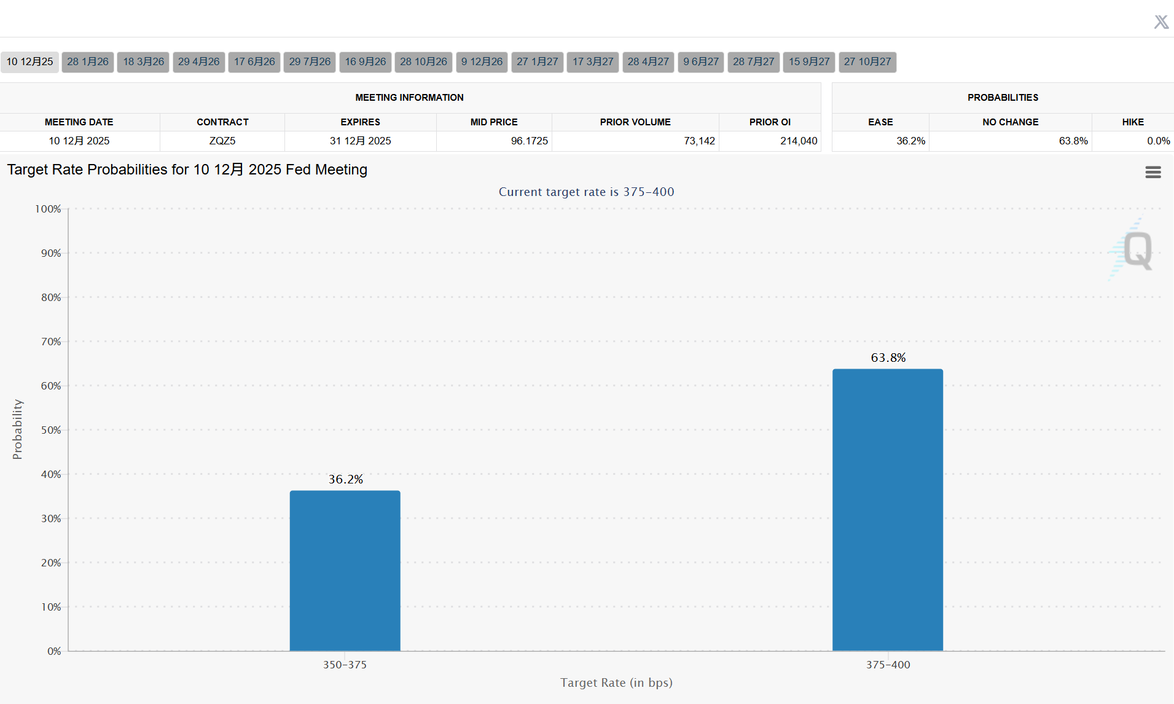Click the ZQZ5 contract cell
This screenshot has width=1174, height=704.
pos(222,141)
